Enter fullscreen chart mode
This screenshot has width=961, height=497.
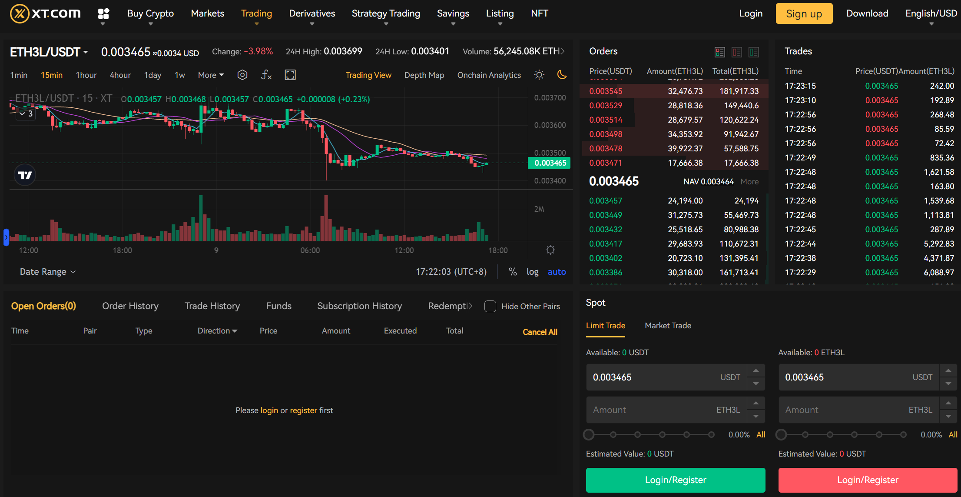tap(290, 75)
